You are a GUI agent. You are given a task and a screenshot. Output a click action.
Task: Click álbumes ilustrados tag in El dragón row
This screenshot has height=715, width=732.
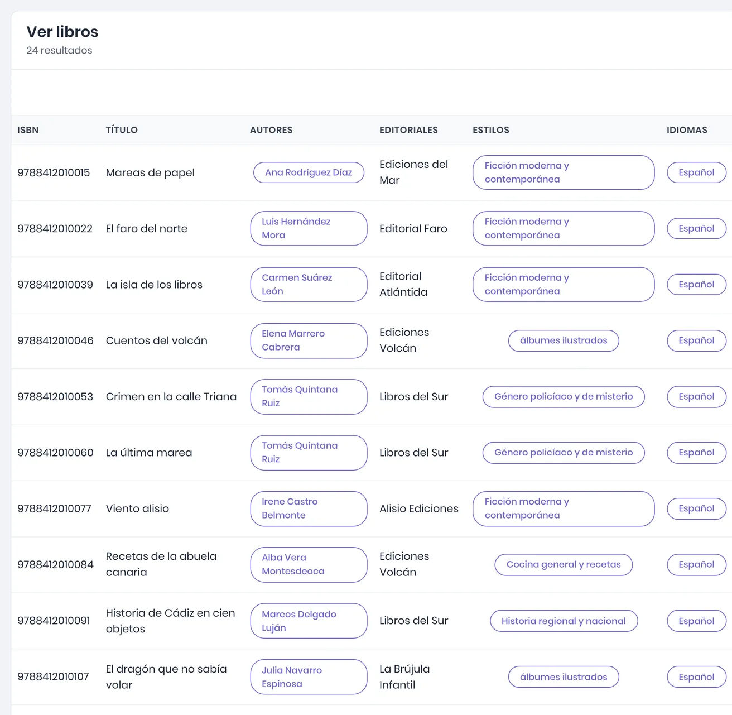coord(564,677)
